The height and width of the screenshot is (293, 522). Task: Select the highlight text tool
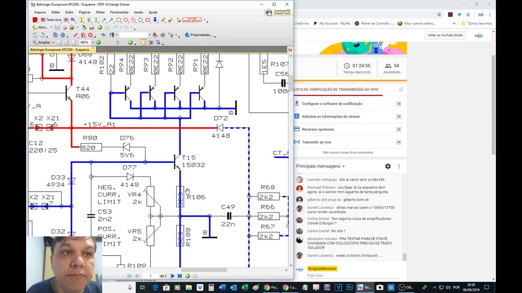[82, 20]
